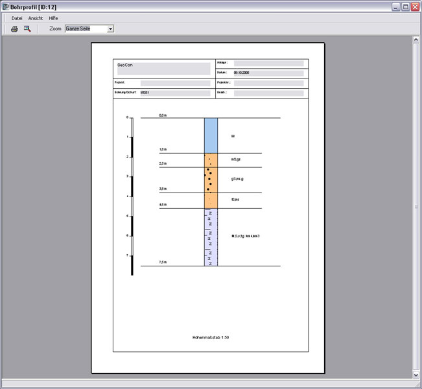Click the Datum field showing 09.10.2005
The height and width of the screenshot is (389, 422).
pyautogui.click(x=268, y=73)
